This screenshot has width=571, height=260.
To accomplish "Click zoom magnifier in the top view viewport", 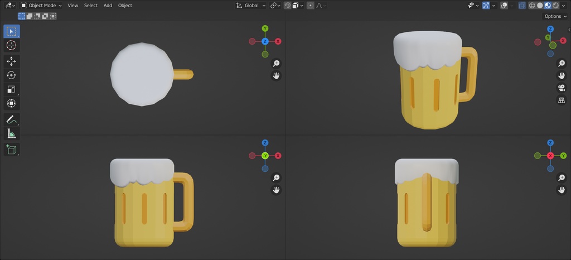I will pyautogui.click(x=277, y=64).
